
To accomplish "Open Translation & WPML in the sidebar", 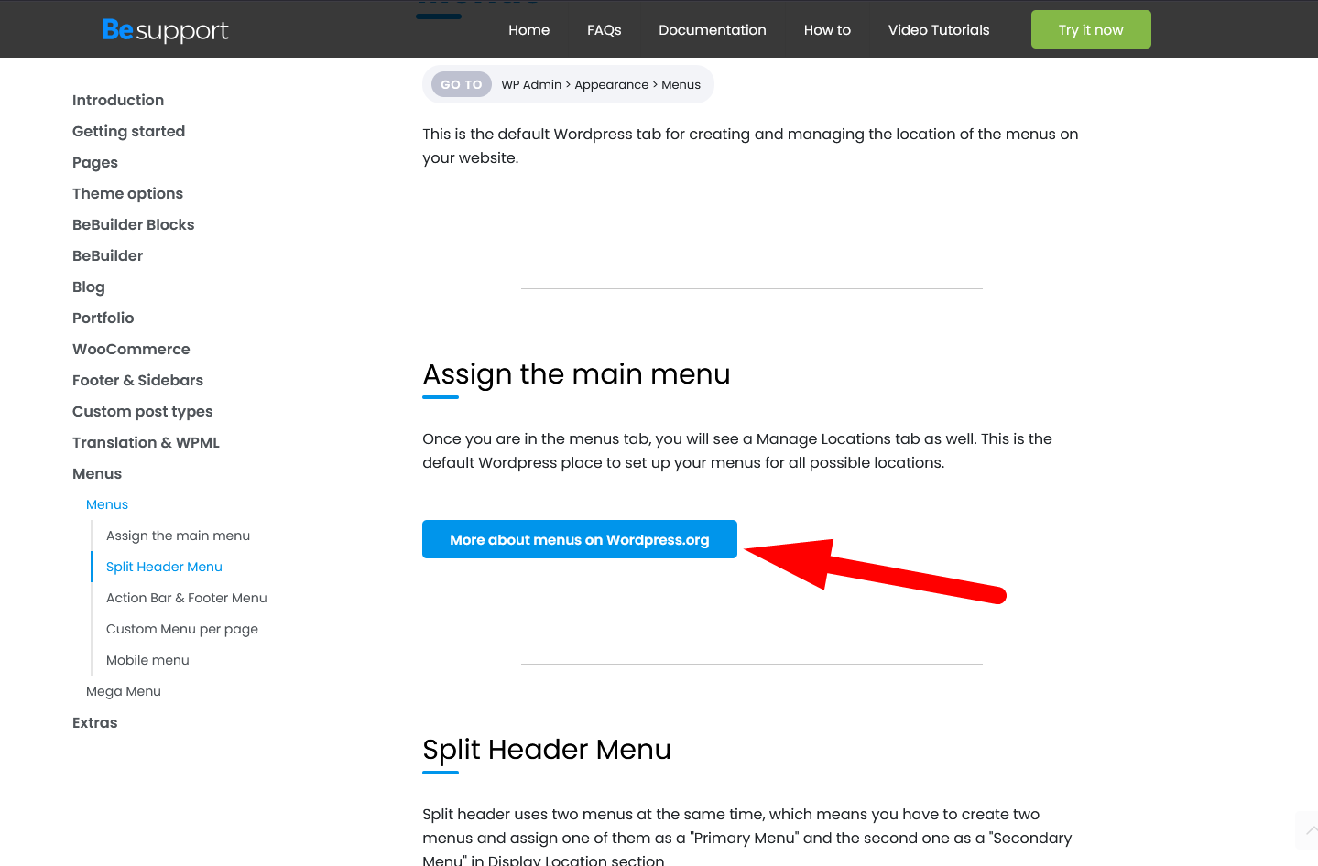I will 146,442.
